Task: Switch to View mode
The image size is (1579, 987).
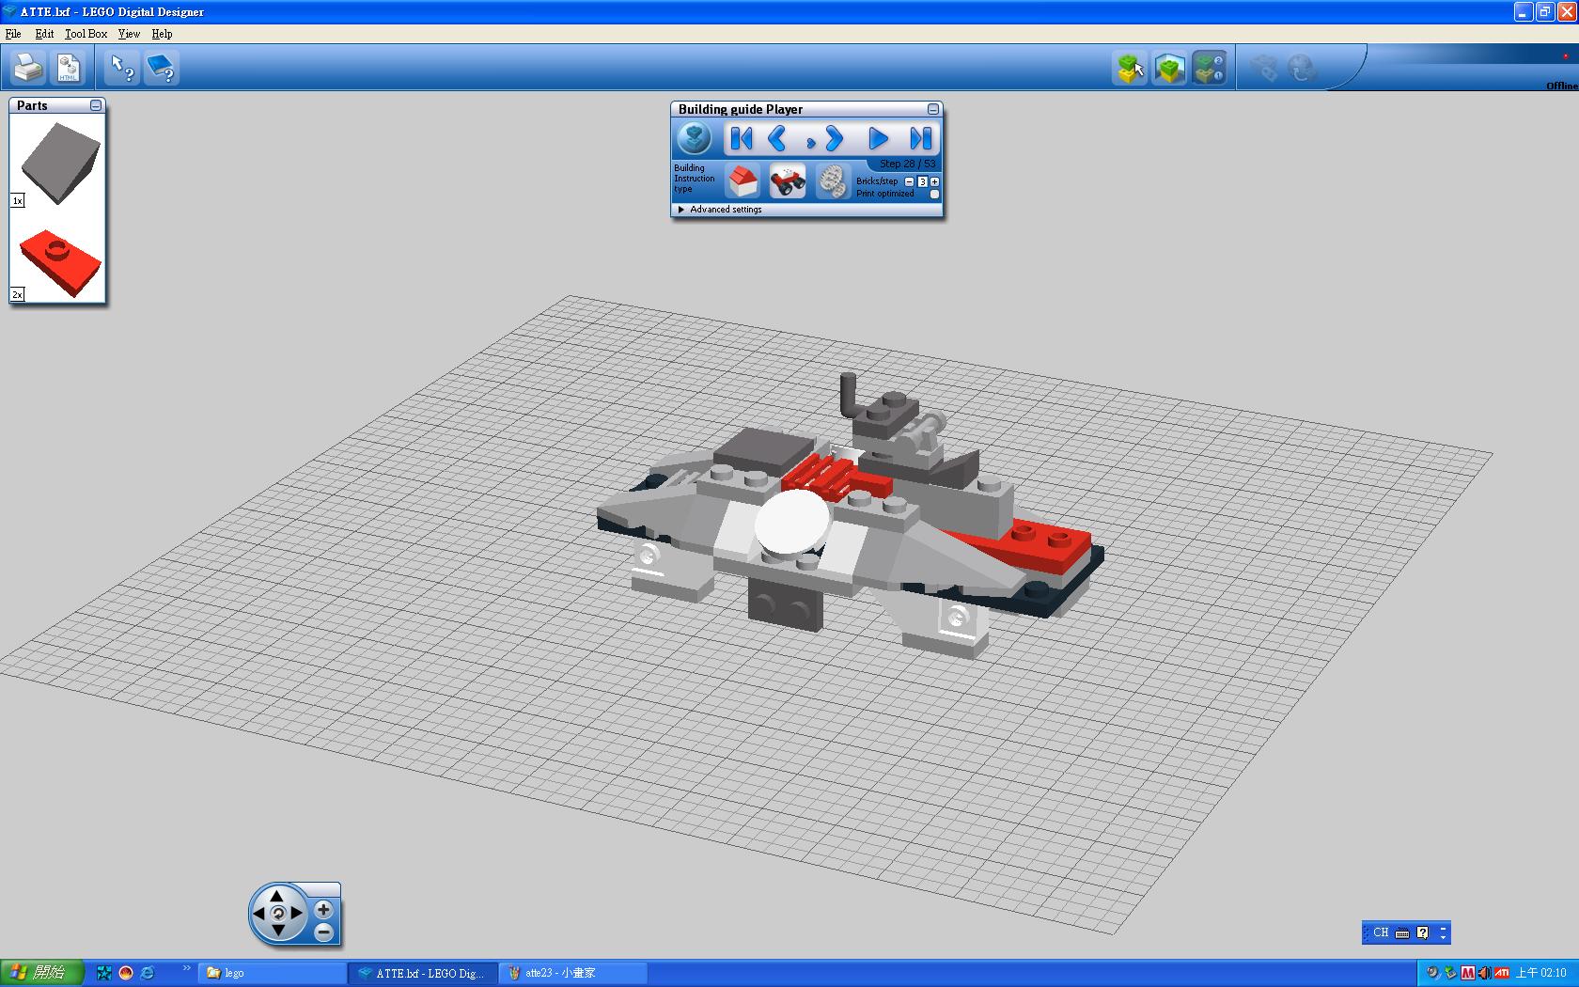Action: [x=1169, y=68]
